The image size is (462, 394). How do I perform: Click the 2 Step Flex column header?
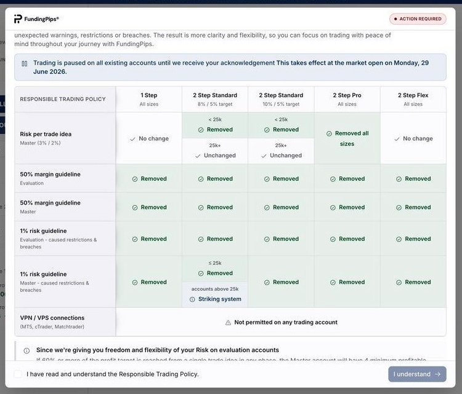point(413,99)
